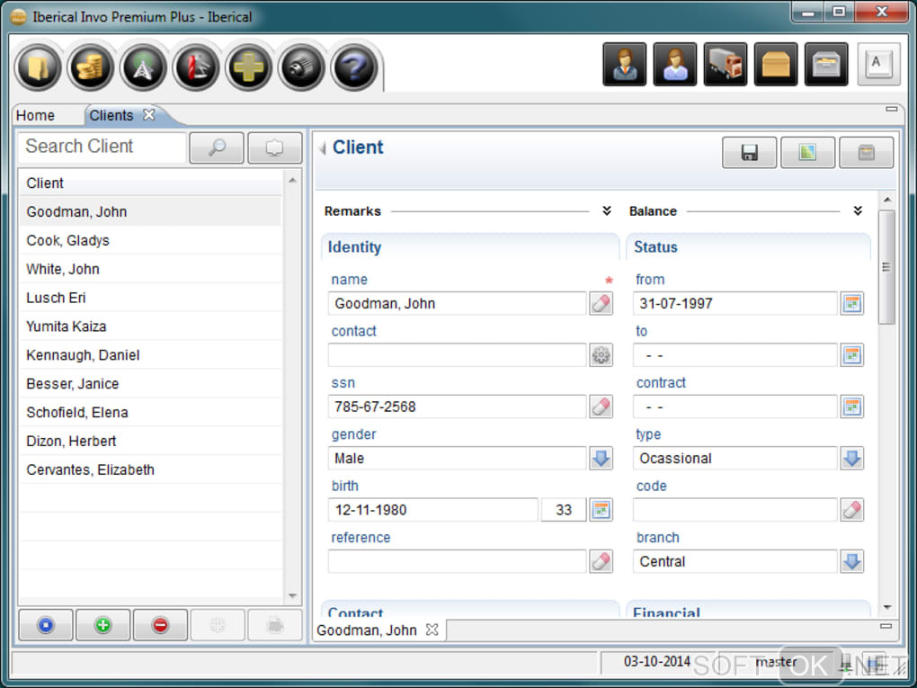Screen dimensions: 917x688
Task: Clear the reference field with eraser icon
Action: [x=601, y=561]
